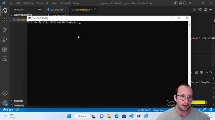Open the Terminal menu
Screen dimensions: 215x120
click(x=65, y=3)
